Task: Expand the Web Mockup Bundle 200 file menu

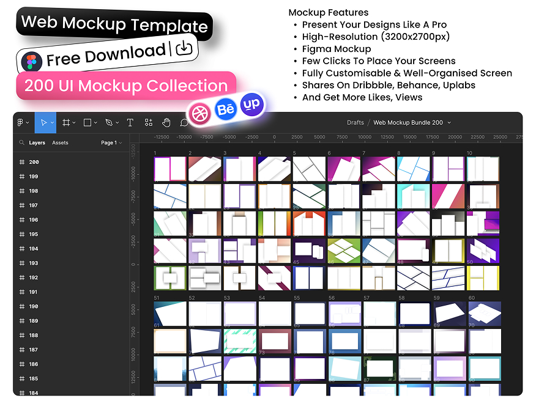Action: [449, 123]
